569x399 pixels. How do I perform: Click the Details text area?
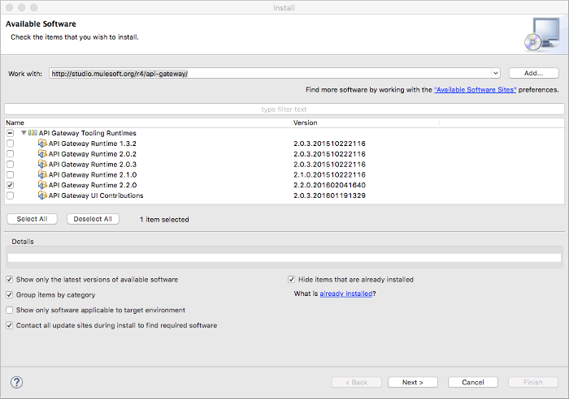284,257
